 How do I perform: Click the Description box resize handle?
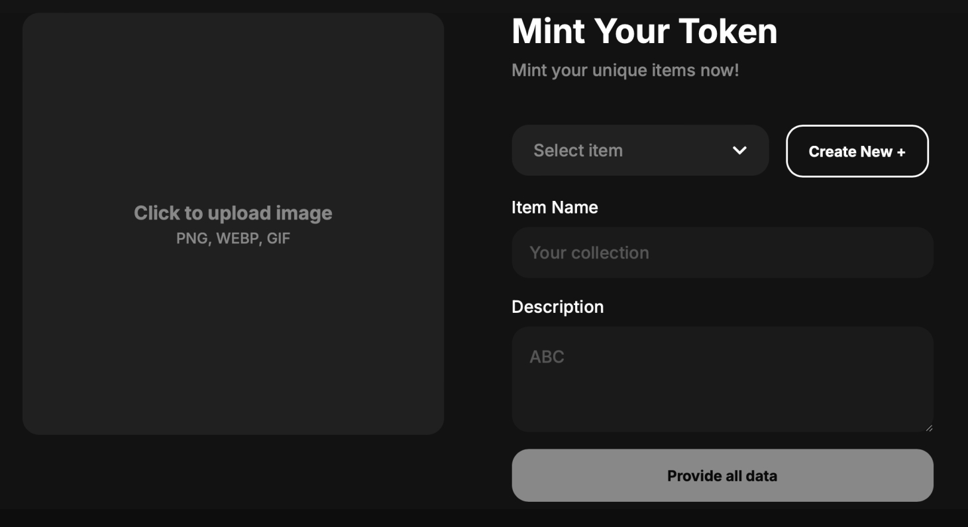click(928, 428)
